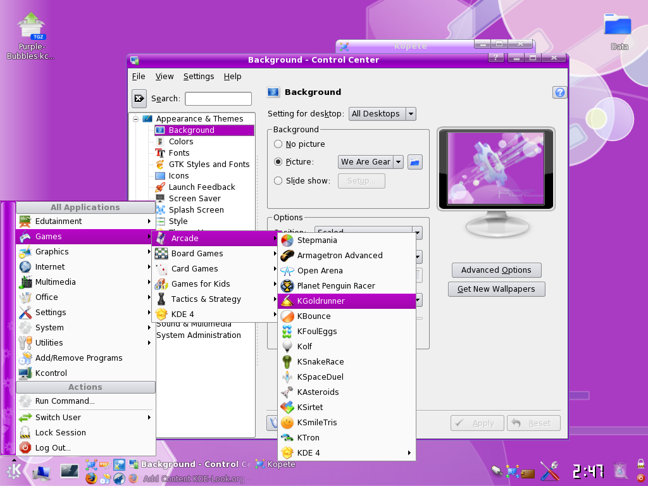Launch Stepmania from the Arcade submenu
Image resolution: width=648 pixels, height=486 pixels.
click(347, 240)
